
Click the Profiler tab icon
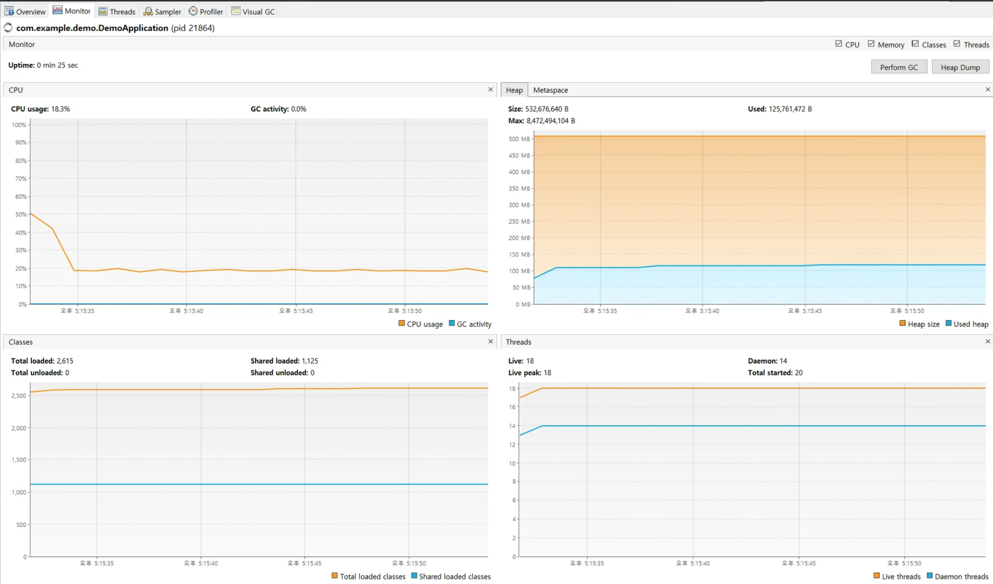click(193, 11)
